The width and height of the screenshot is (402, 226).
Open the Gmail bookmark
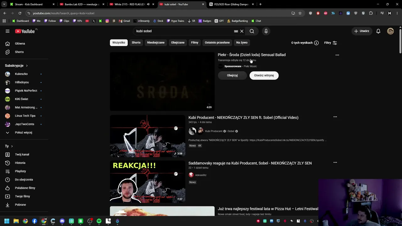pos(124,21)
